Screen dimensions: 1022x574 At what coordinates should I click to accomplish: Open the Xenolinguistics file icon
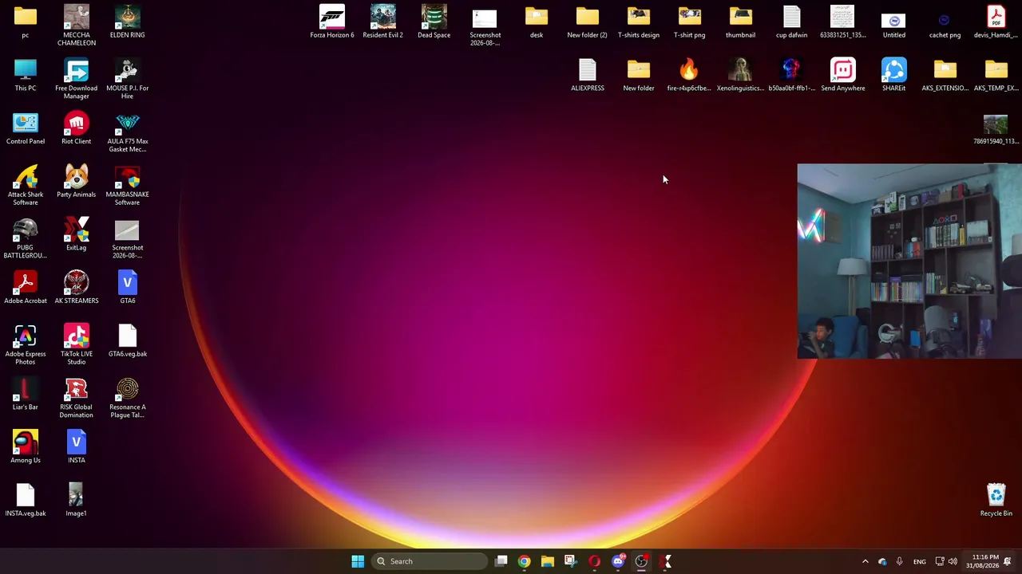[x=740, y=76]
